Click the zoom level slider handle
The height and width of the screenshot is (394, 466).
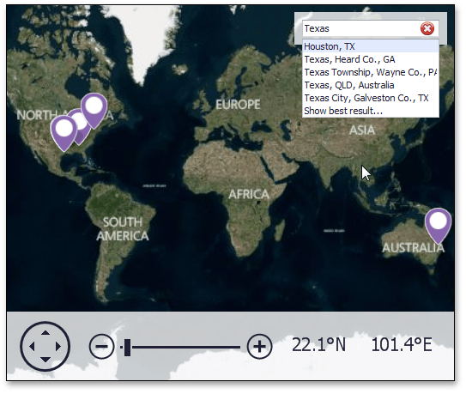tap(127, 347)
